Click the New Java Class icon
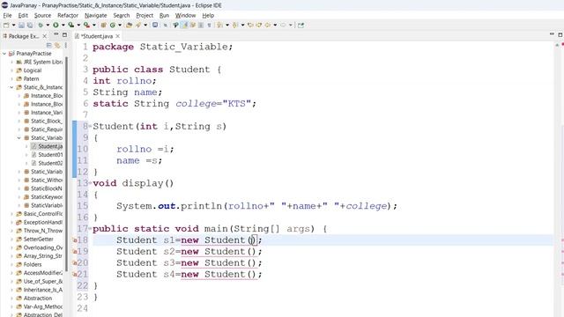Viewport: 564px width, 317px height. (113, 26)
